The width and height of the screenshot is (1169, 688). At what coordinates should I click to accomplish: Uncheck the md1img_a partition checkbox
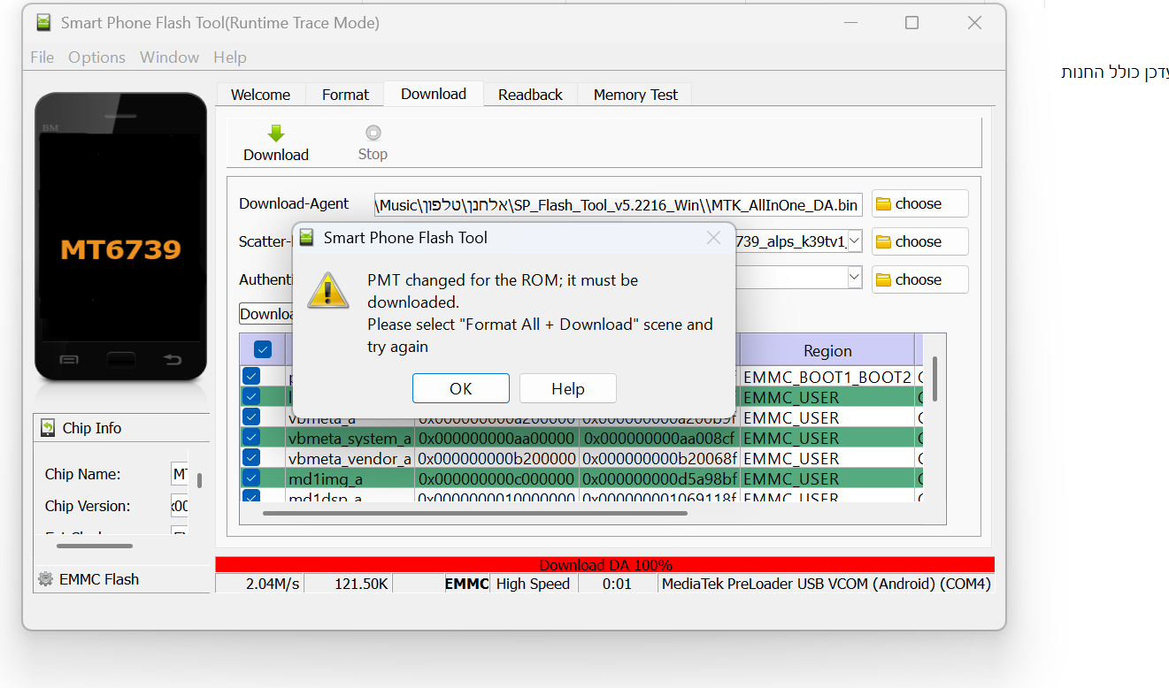tap(251, 478)
